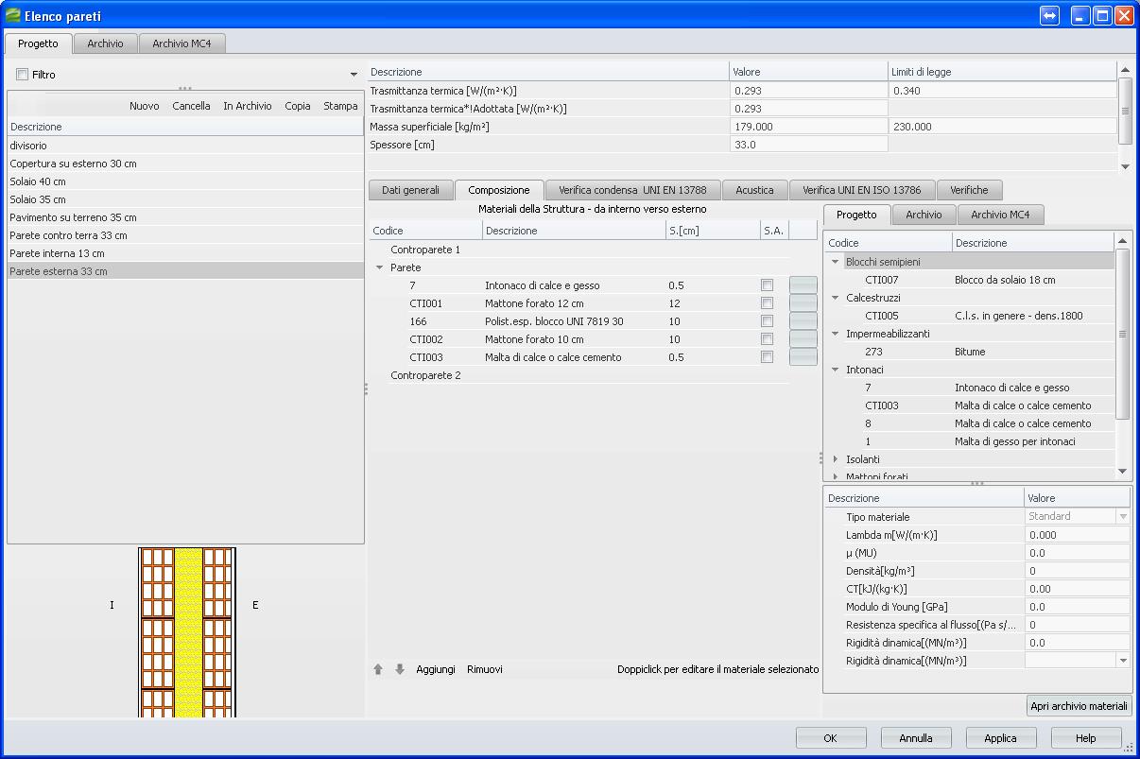Open the Filtro dropdown arrow
1140x759 pixels.
354,75
